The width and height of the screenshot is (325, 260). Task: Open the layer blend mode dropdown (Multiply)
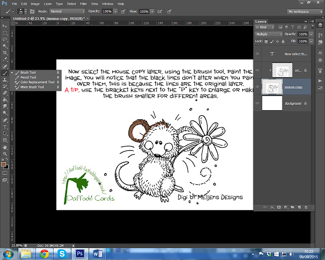tap(269, 34)
